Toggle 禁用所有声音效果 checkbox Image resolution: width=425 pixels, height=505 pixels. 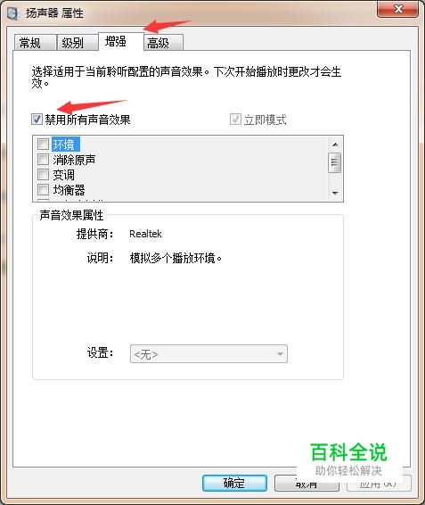point(37,120)
